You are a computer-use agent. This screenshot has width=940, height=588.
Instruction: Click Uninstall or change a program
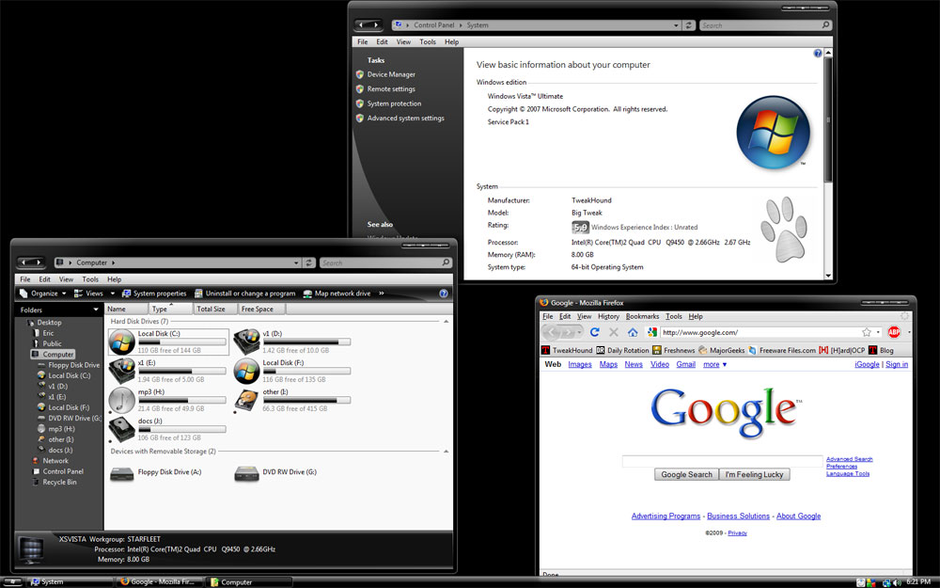pos(244,294)
